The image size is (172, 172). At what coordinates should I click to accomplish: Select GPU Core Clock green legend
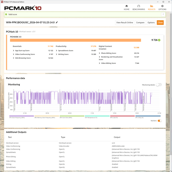click(72, 117)
